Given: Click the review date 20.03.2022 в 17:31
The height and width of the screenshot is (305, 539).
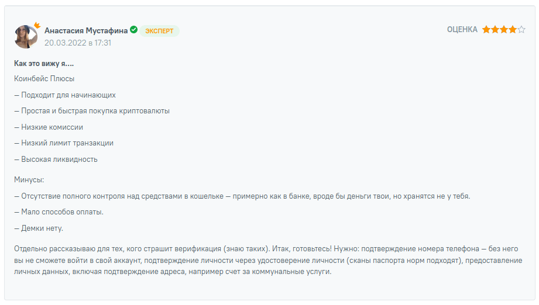Looking at the screenshot, I should (x=78, y=43).
